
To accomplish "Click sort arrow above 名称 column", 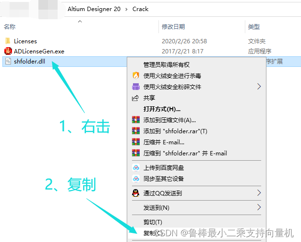I will point(80,21).
